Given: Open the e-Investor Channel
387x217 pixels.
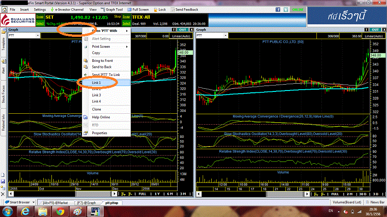Looking at the screenshot, I should [67, 10].
